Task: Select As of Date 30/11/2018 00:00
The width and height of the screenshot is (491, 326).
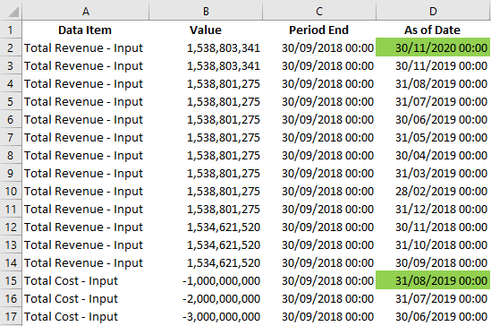Action: click(433, 227)
